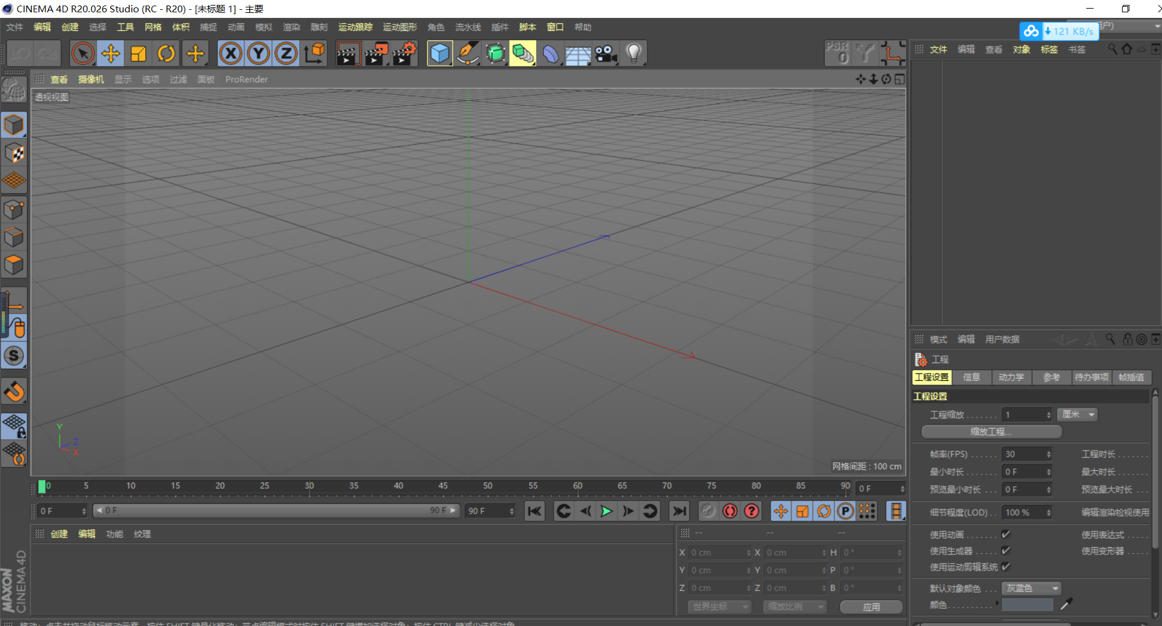Open the 世界坐标 coordinate system dropdown

[719, 607]
